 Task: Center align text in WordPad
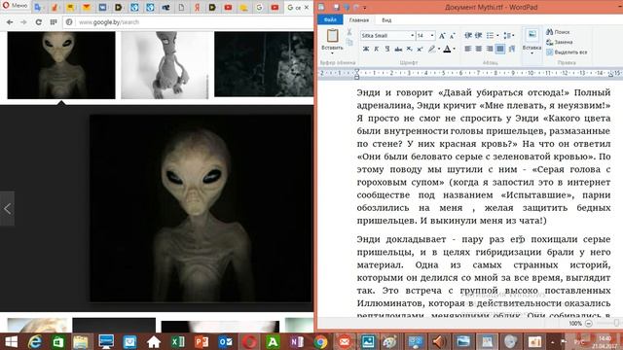click(x=479, y=49)
